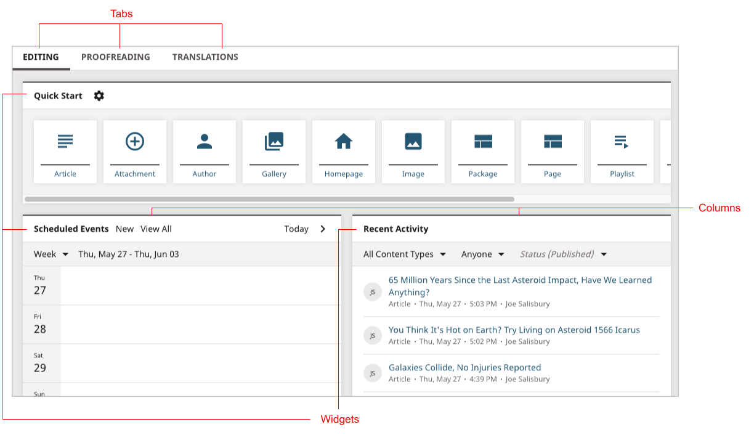Open the Week view dropdown

pyautogui.click(x=51, y=254)
